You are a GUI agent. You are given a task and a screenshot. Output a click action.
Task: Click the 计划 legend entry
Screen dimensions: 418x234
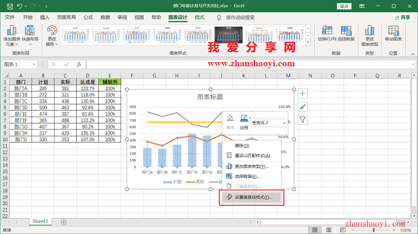click(x=172, y=182)
